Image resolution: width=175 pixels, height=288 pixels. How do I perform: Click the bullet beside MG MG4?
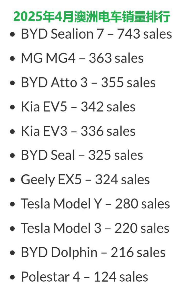[12, 59]
